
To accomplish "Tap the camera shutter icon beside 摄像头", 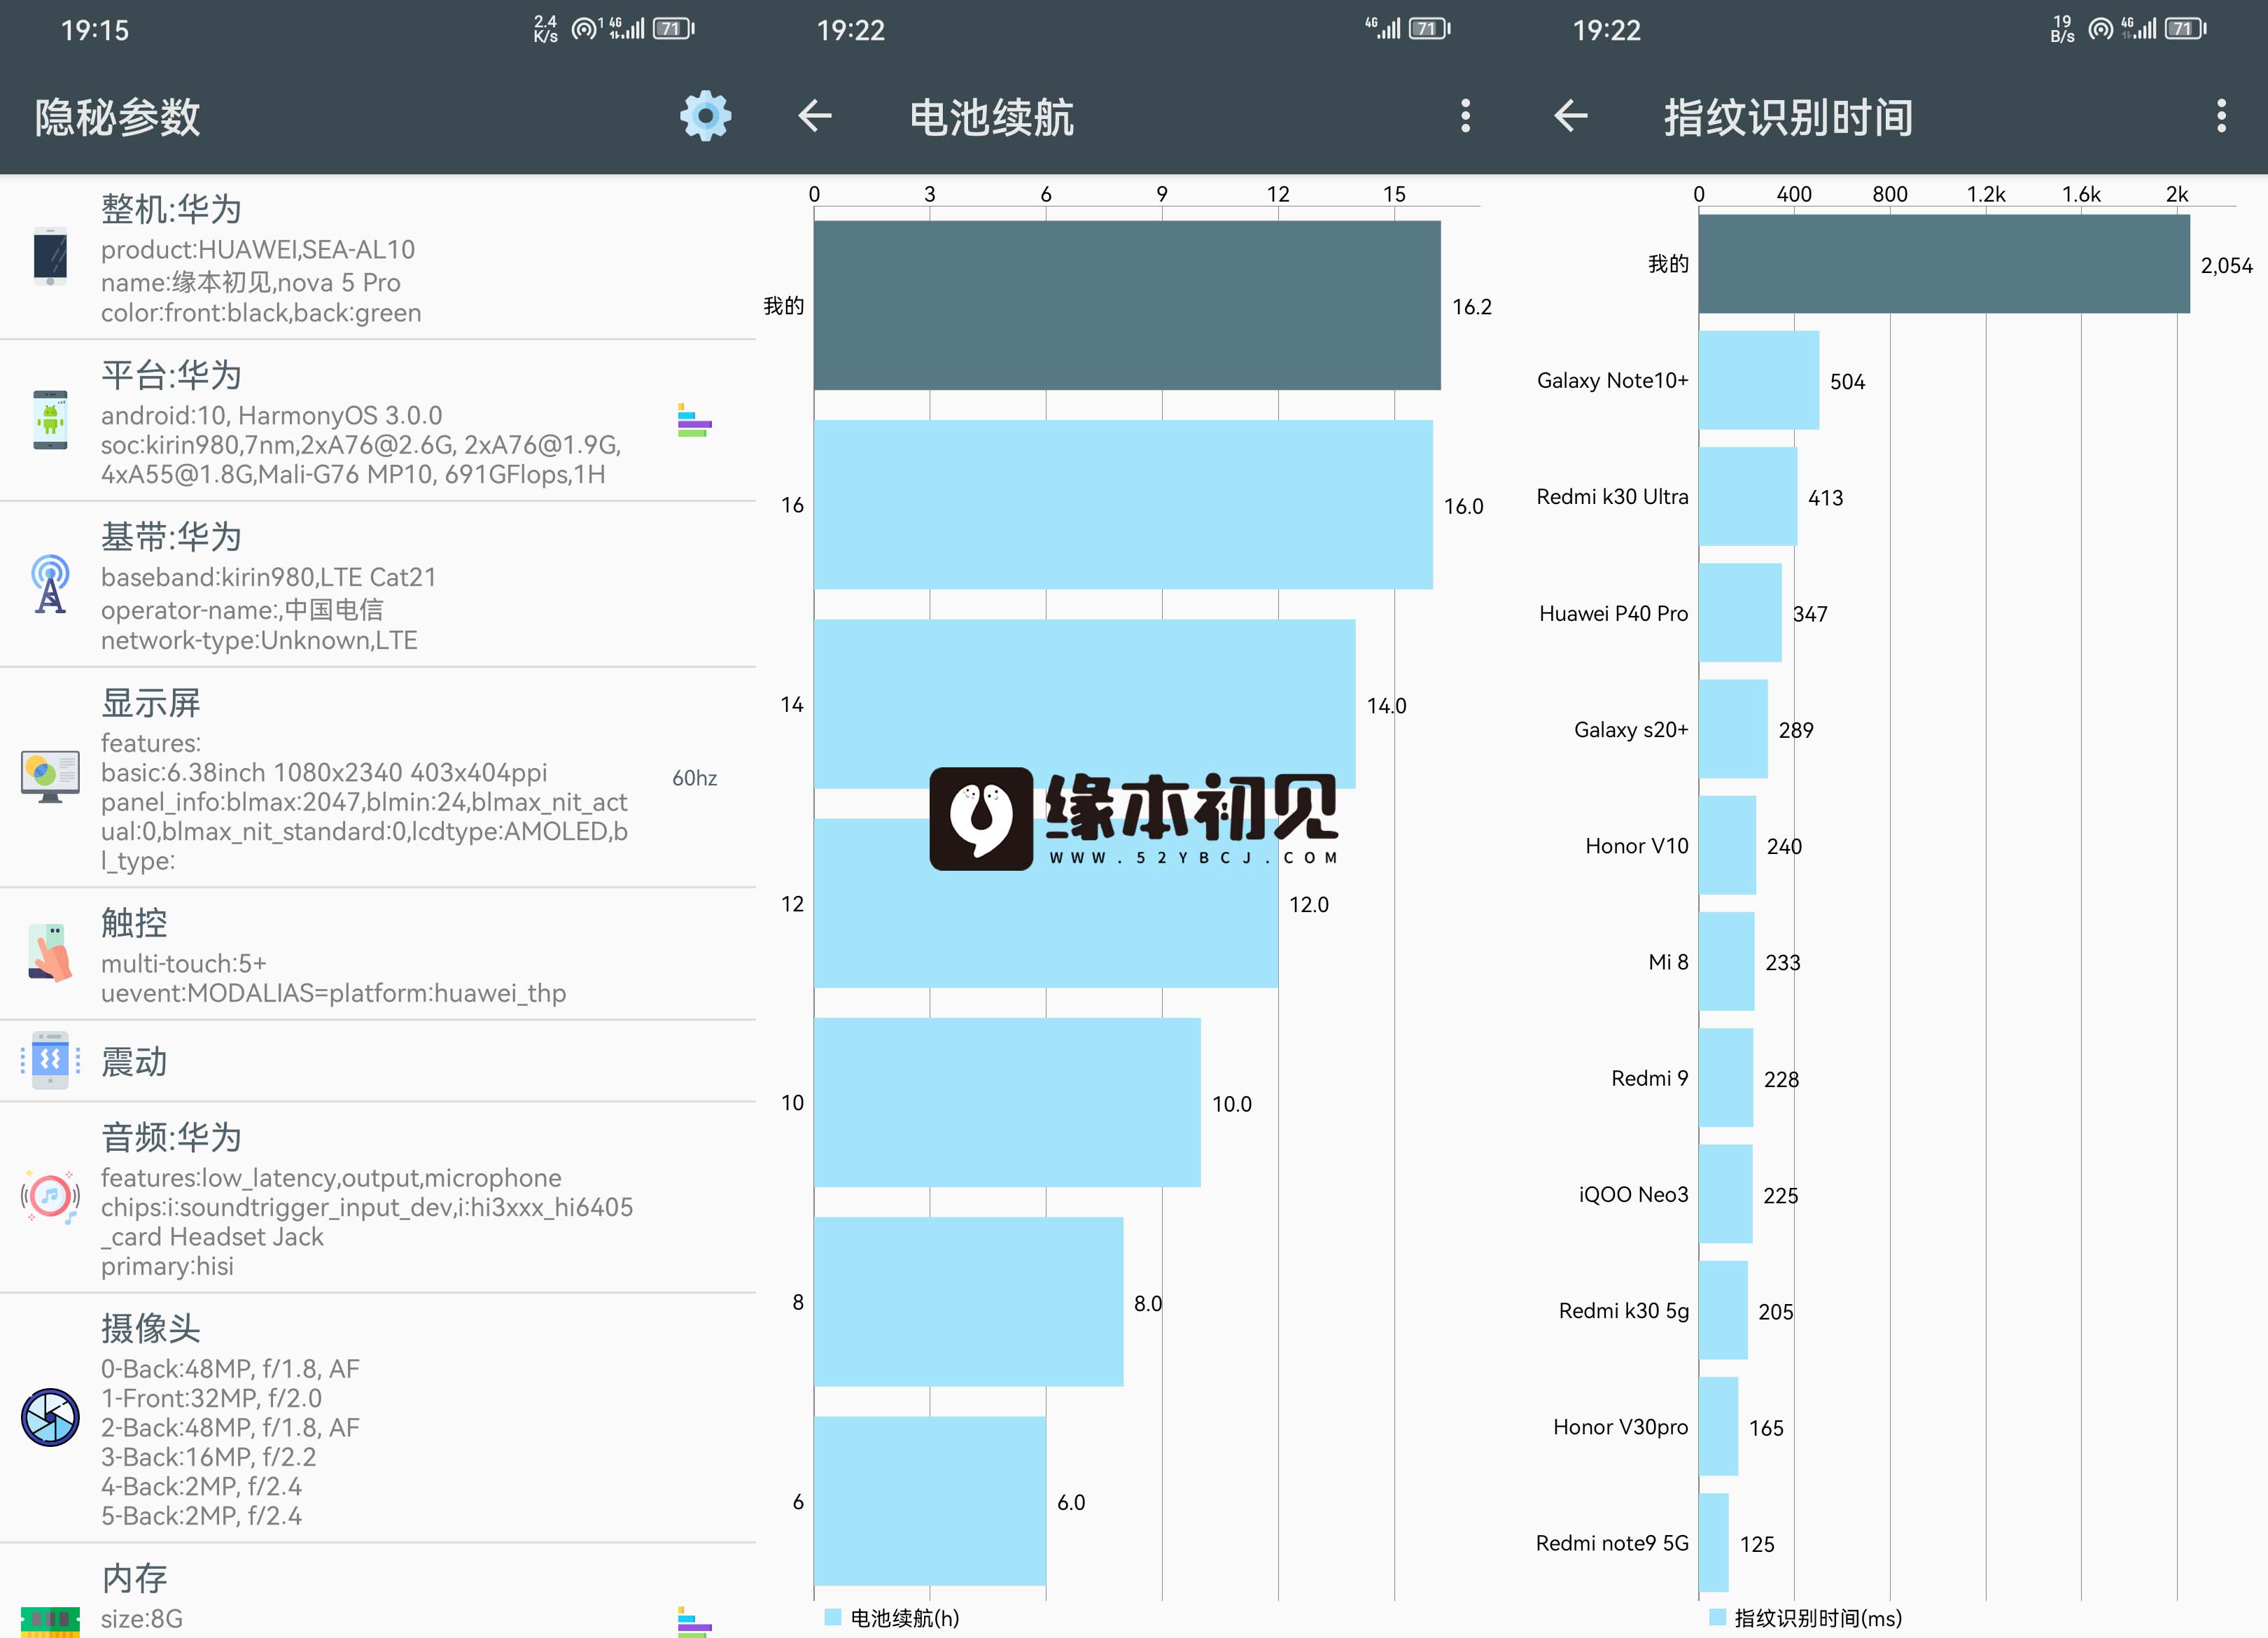I will (x=50, y=1417).
